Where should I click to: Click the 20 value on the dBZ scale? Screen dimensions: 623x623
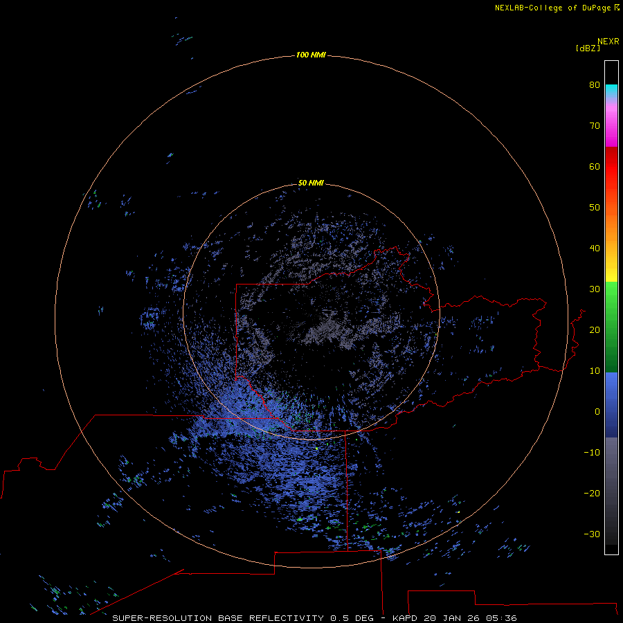(x=595, y=329)
